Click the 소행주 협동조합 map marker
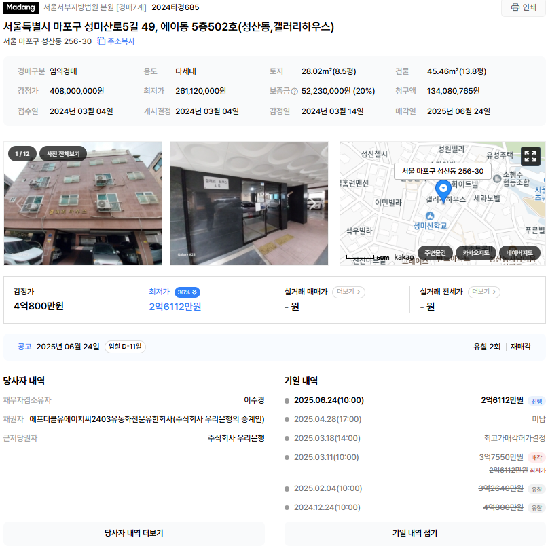Screen dimensions: 548x546 coord(496,179)
